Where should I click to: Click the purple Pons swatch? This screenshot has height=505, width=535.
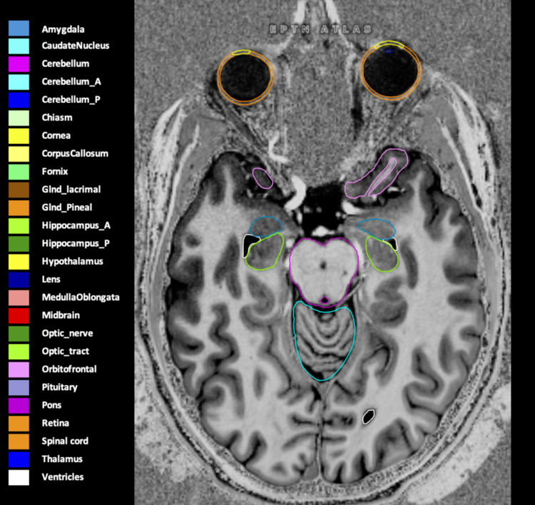pos(19,405)
